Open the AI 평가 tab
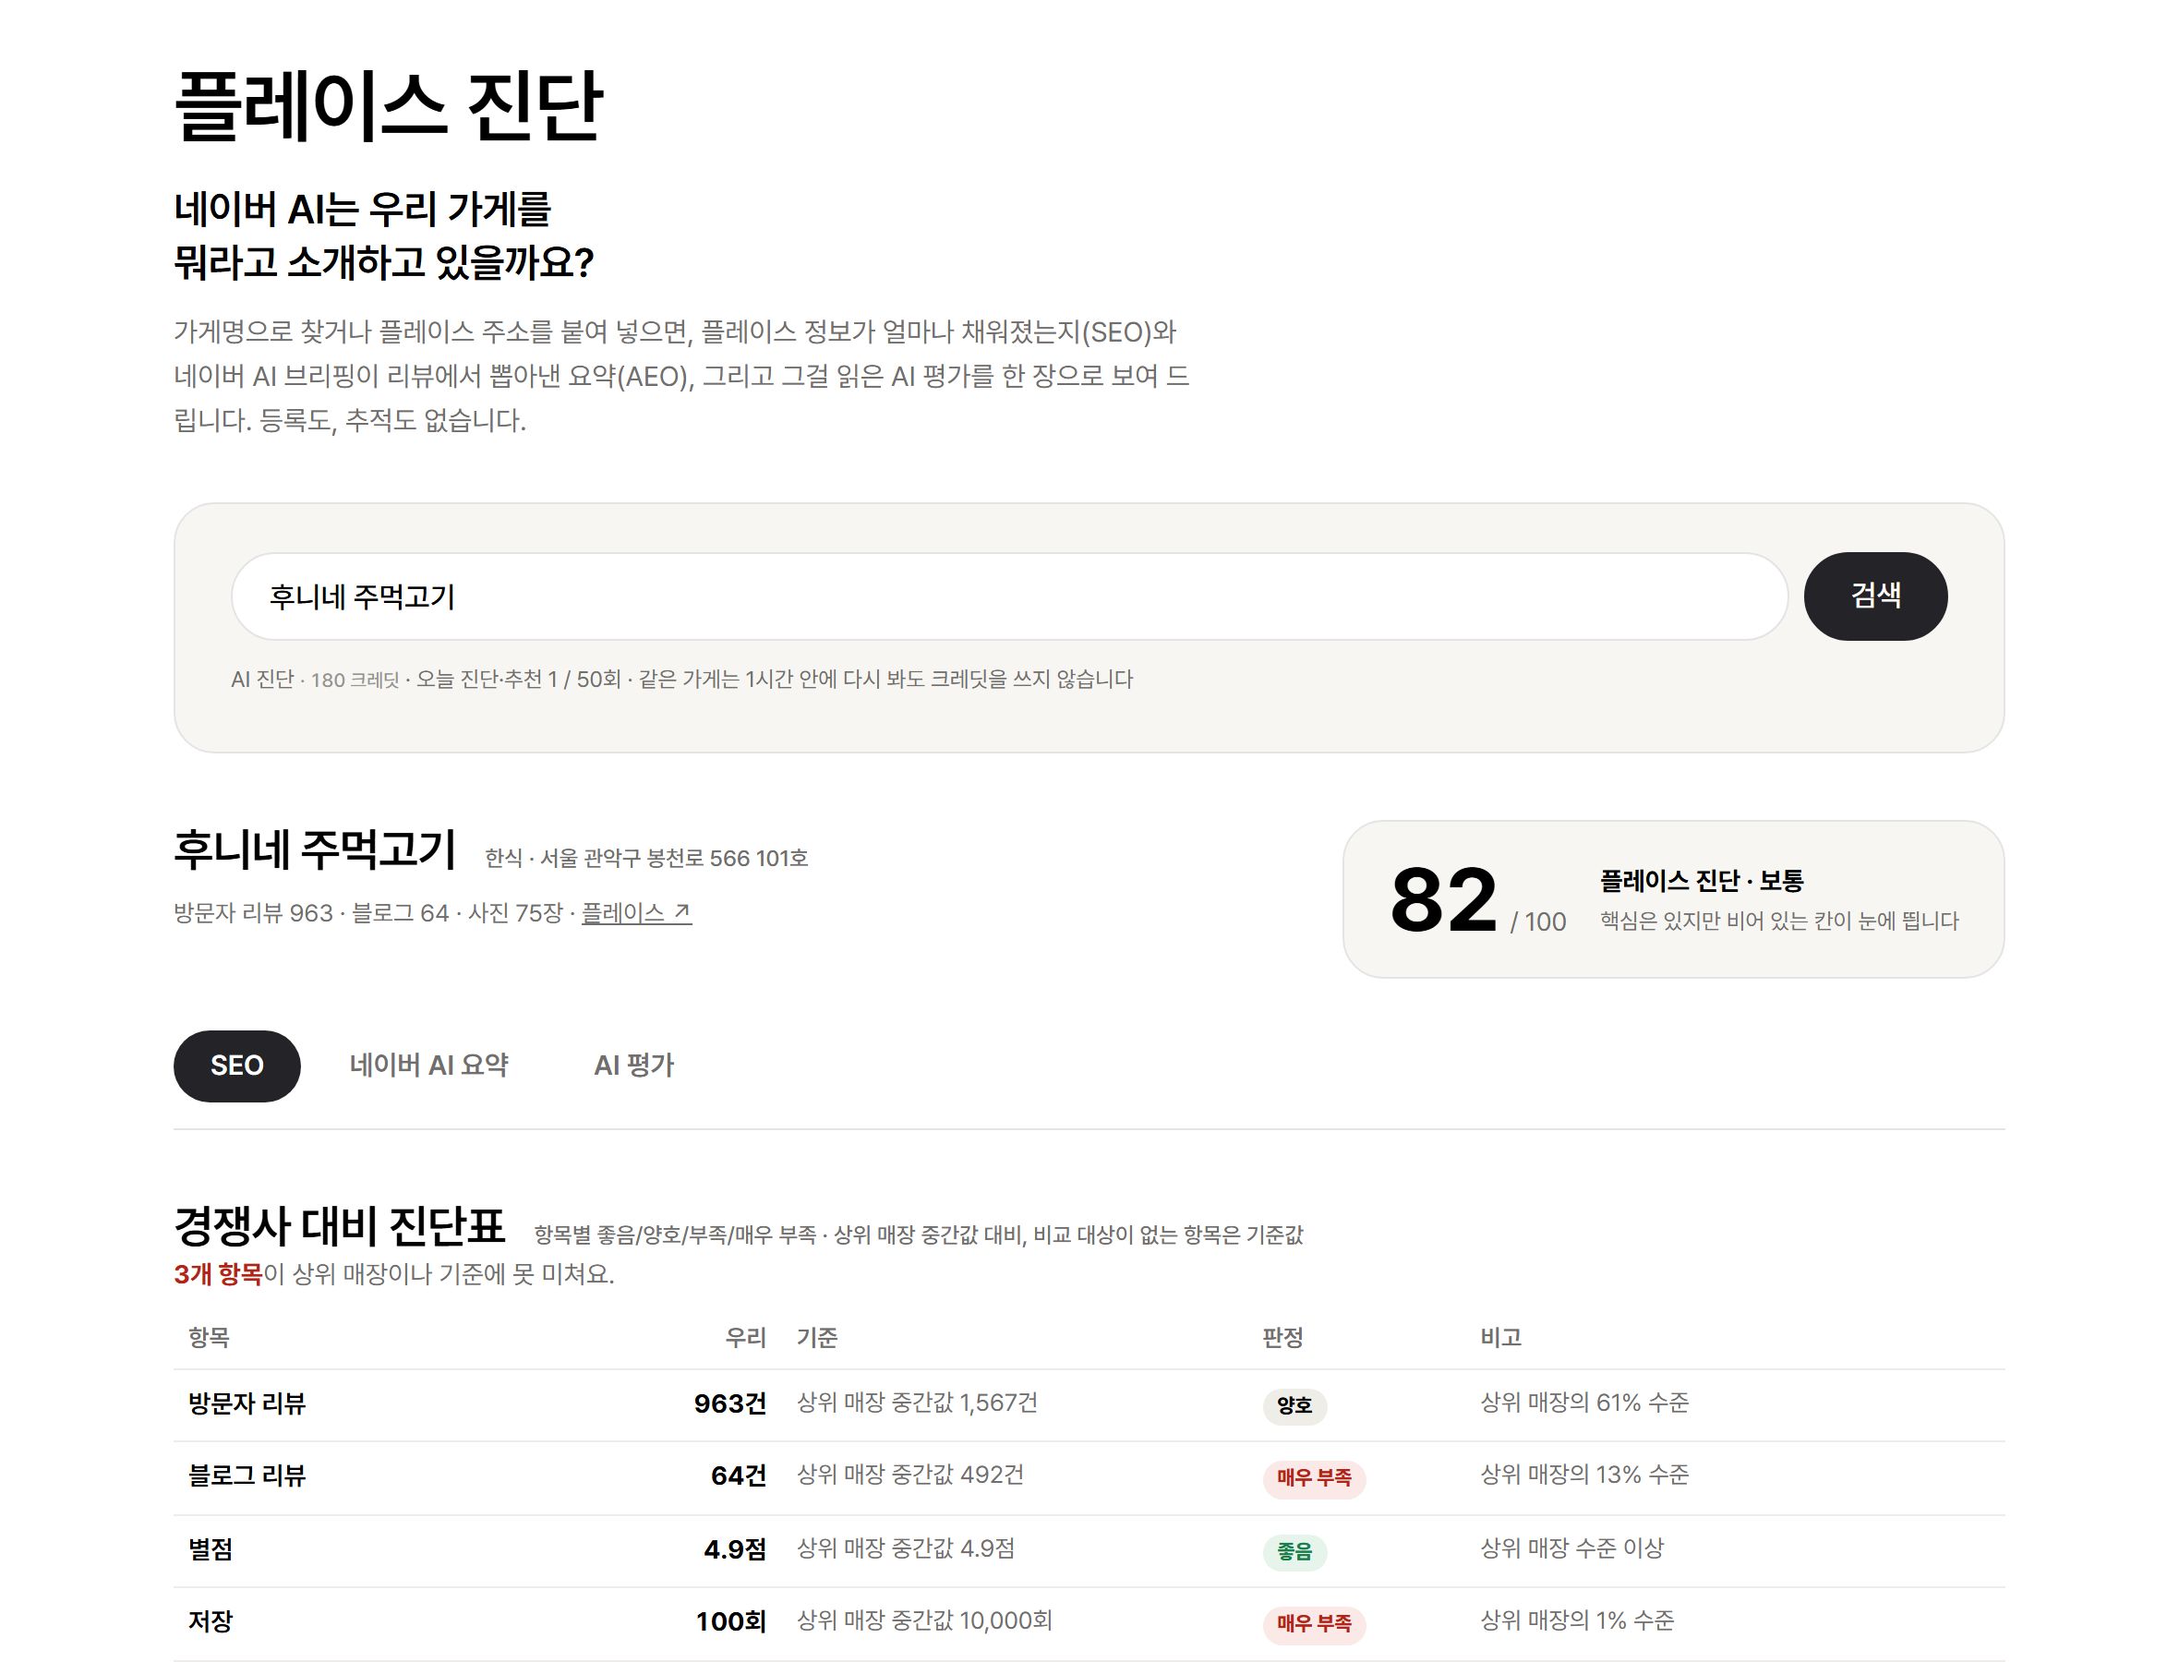The image size is (2179, 1662). click(633, 1066)
